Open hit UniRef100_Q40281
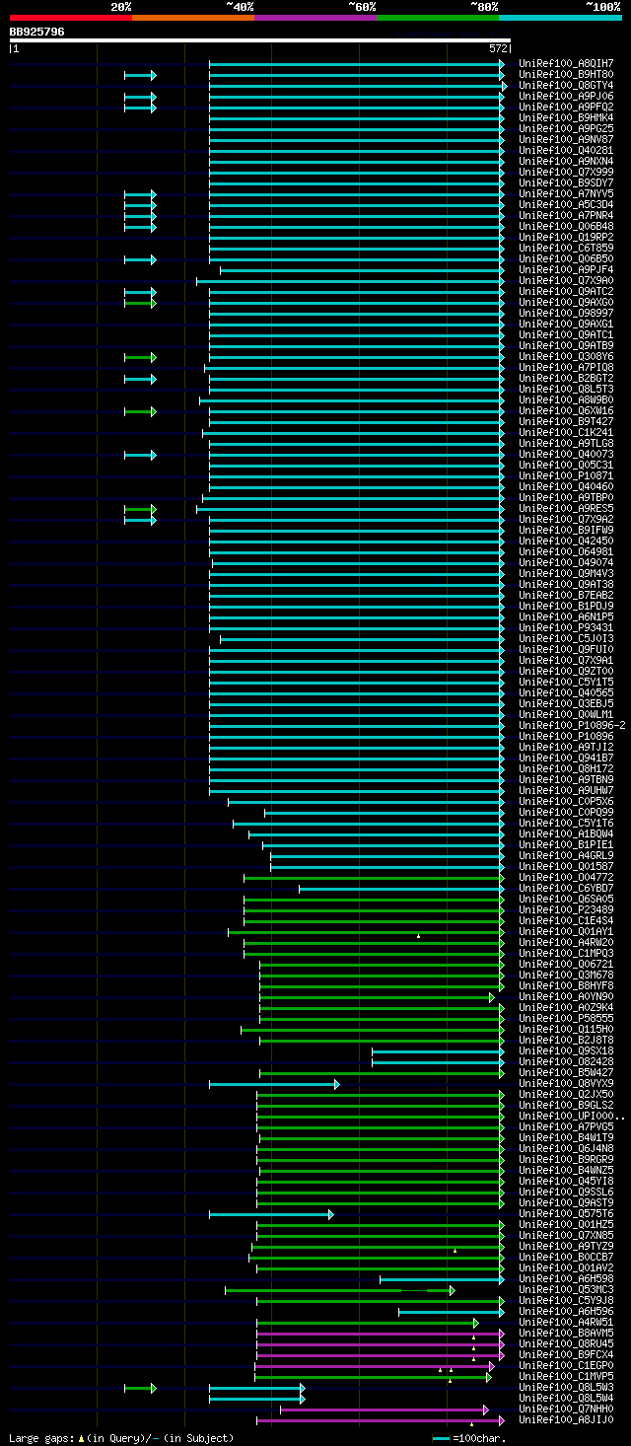The image size is (631, 1446). (x=566, y=151)
